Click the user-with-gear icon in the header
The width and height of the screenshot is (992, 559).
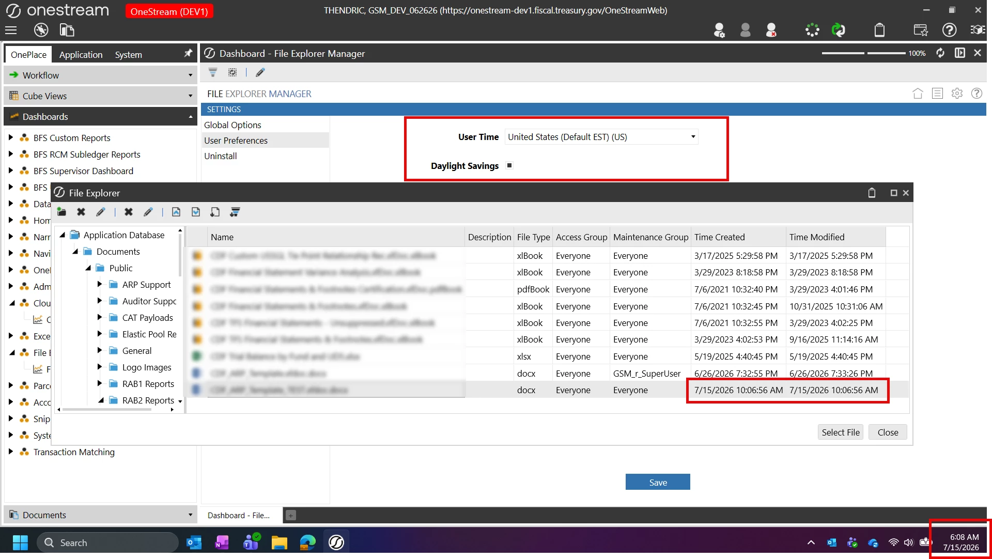click(x=719, y=30)
